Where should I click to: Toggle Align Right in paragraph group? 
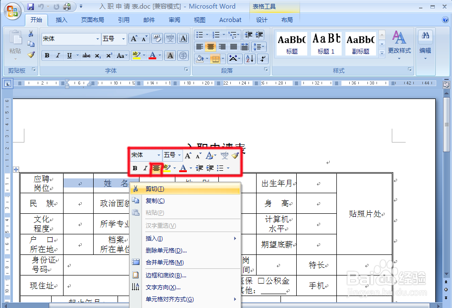[222, 47]
